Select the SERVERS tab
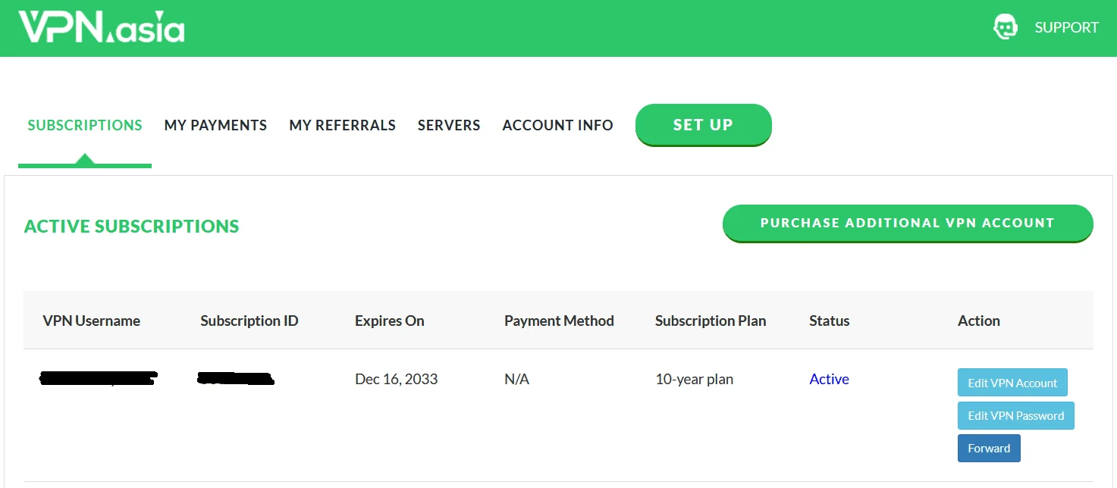Viewport: 1117px width, 488px height. click(449, 125)
